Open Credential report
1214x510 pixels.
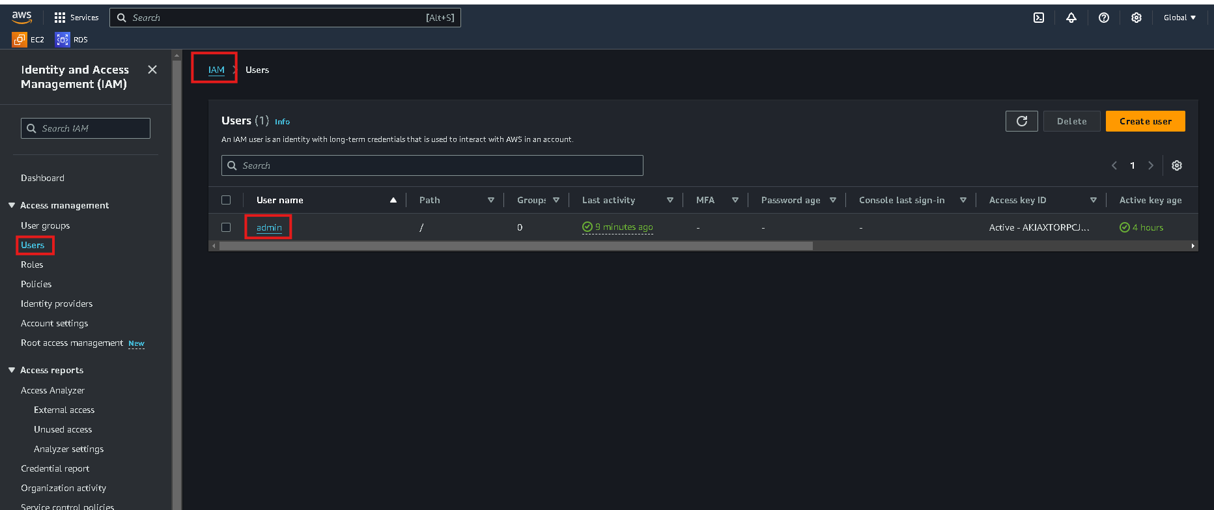point(55,468)
